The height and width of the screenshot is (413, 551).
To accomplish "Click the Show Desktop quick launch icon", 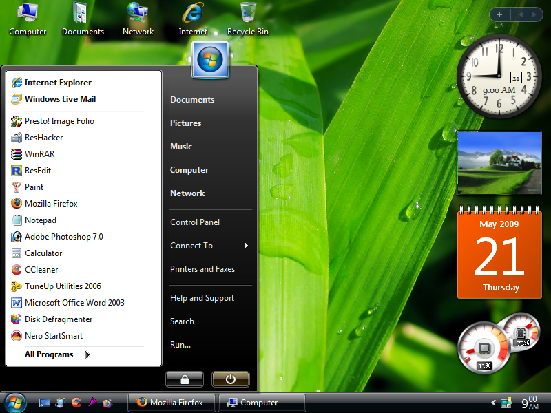I will pyautogui.click(x=45, y=403).
